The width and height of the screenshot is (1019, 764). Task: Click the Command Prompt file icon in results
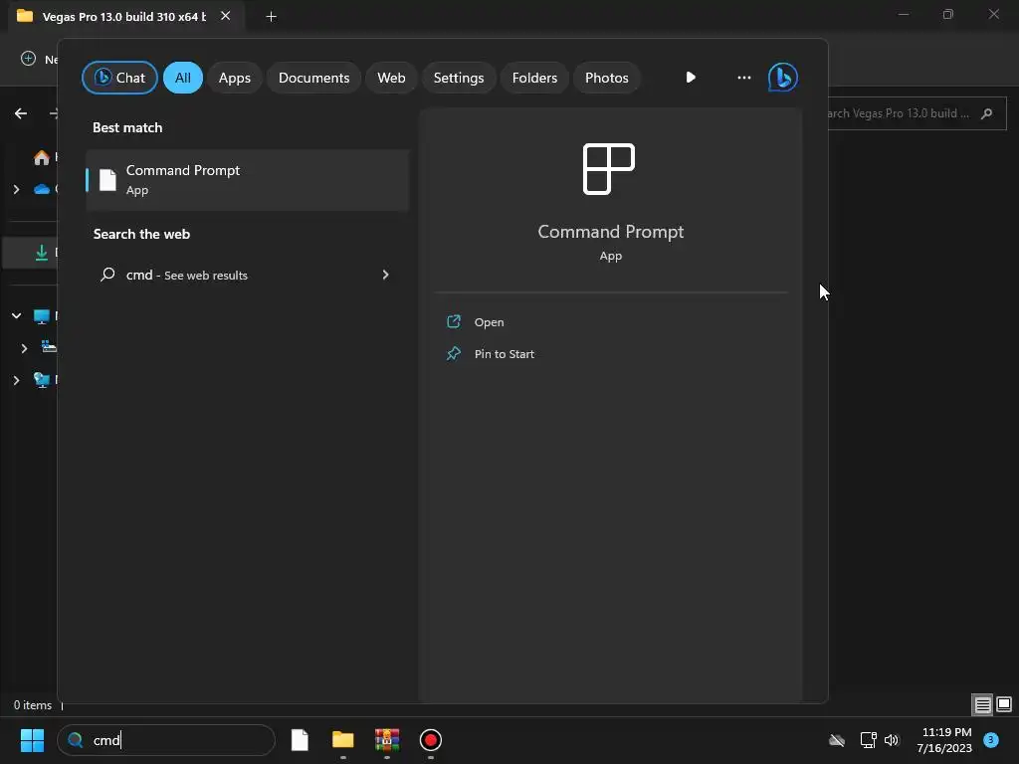[107, 180]
